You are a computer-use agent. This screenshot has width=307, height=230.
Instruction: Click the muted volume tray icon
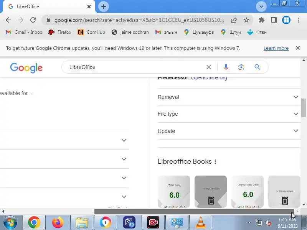[x=268, y=223]
